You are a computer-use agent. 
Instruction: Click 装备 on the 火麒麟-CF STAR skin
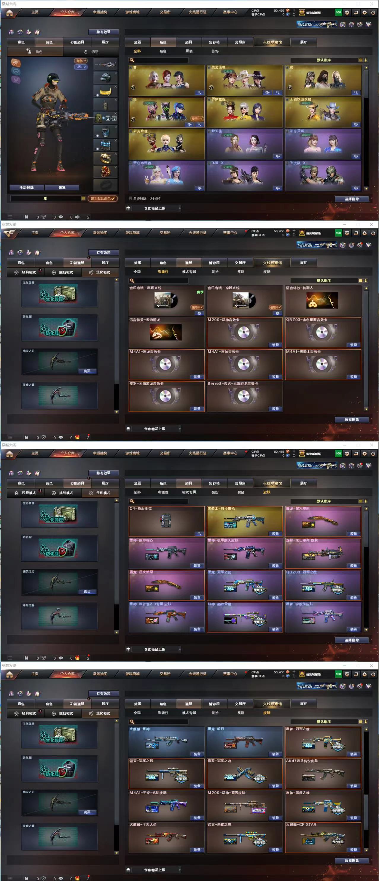[x=354, y=850]
